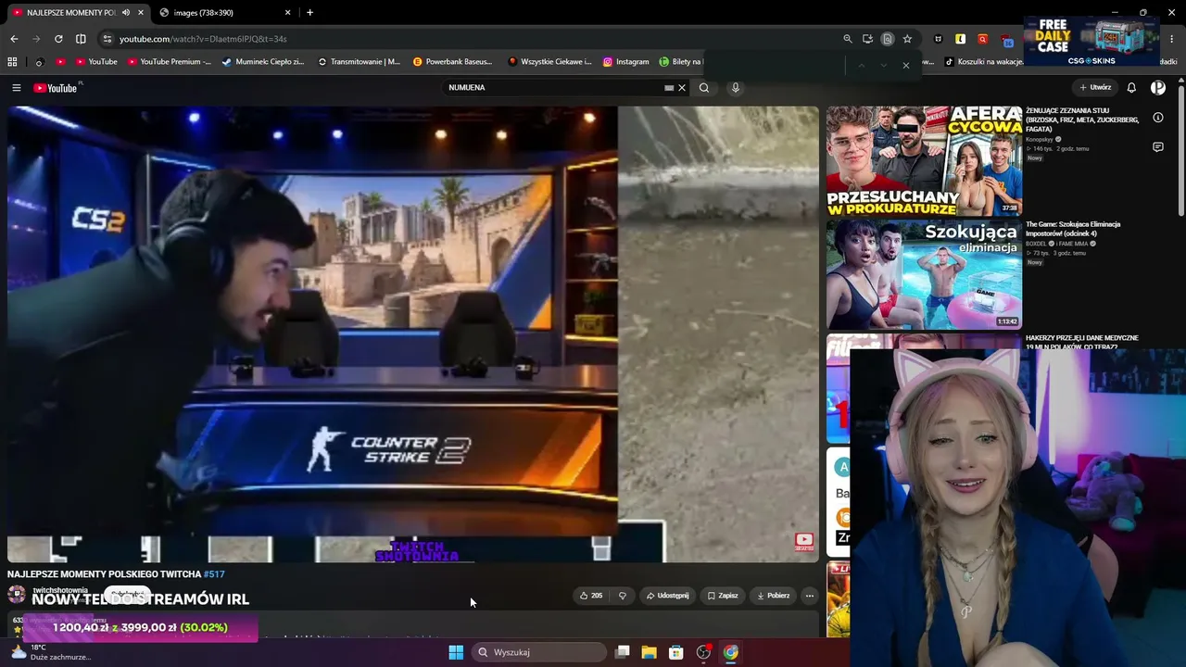Viewport: 1186px width, 667px height.
Task: Open The Game: Szokująca Eliminacja title
Action: (1073, 229)
